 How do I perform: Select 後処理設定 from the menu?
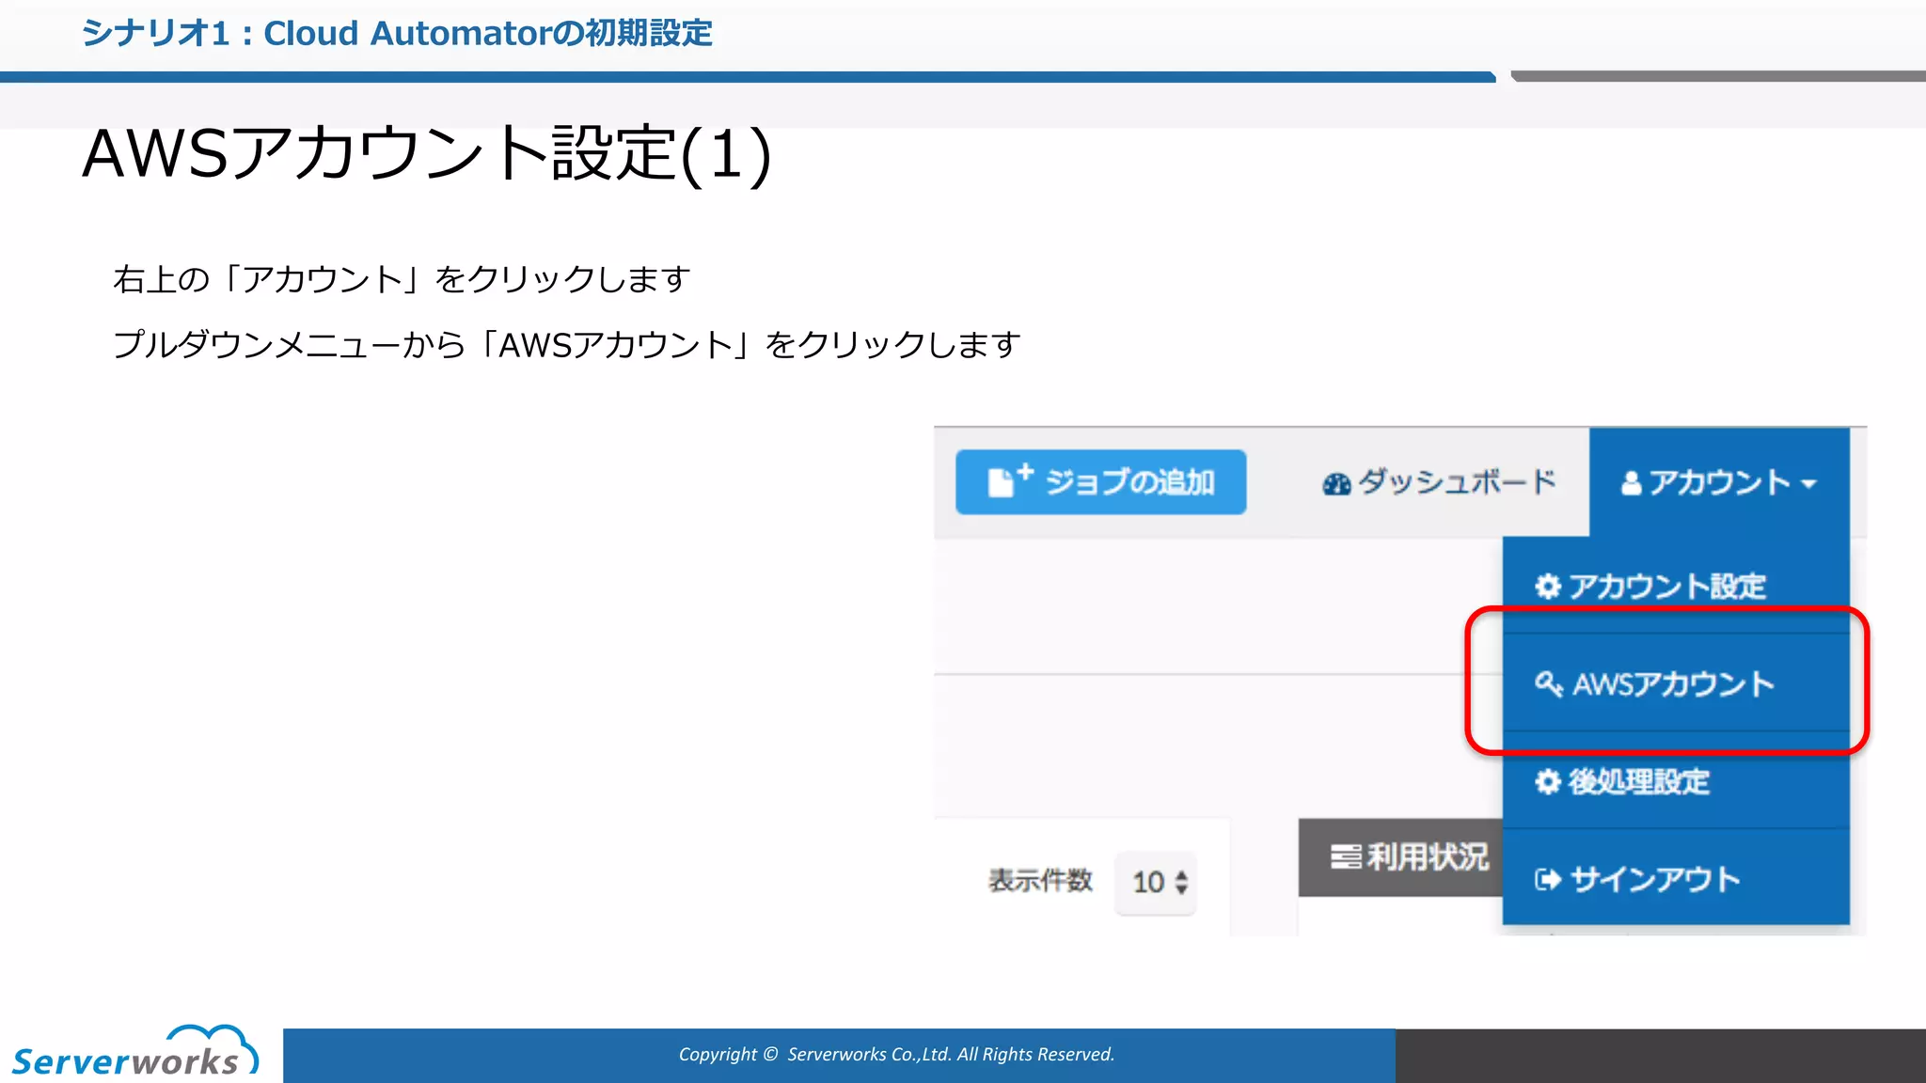coord(1676,781)
